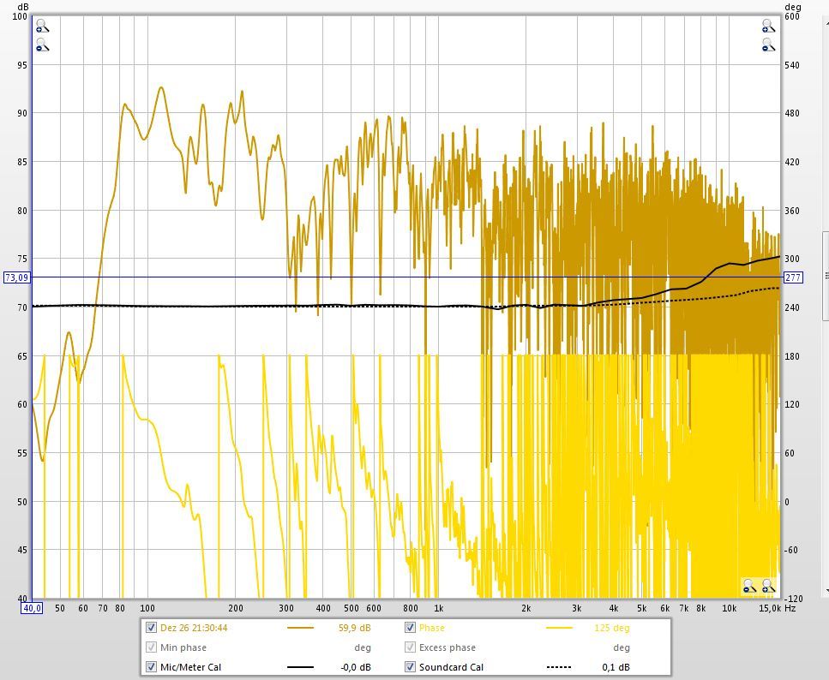Click the 40,0 frequency start field

pos(32,608)
